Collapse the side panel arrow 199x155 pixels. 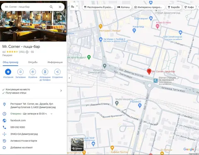click(69, 78)
